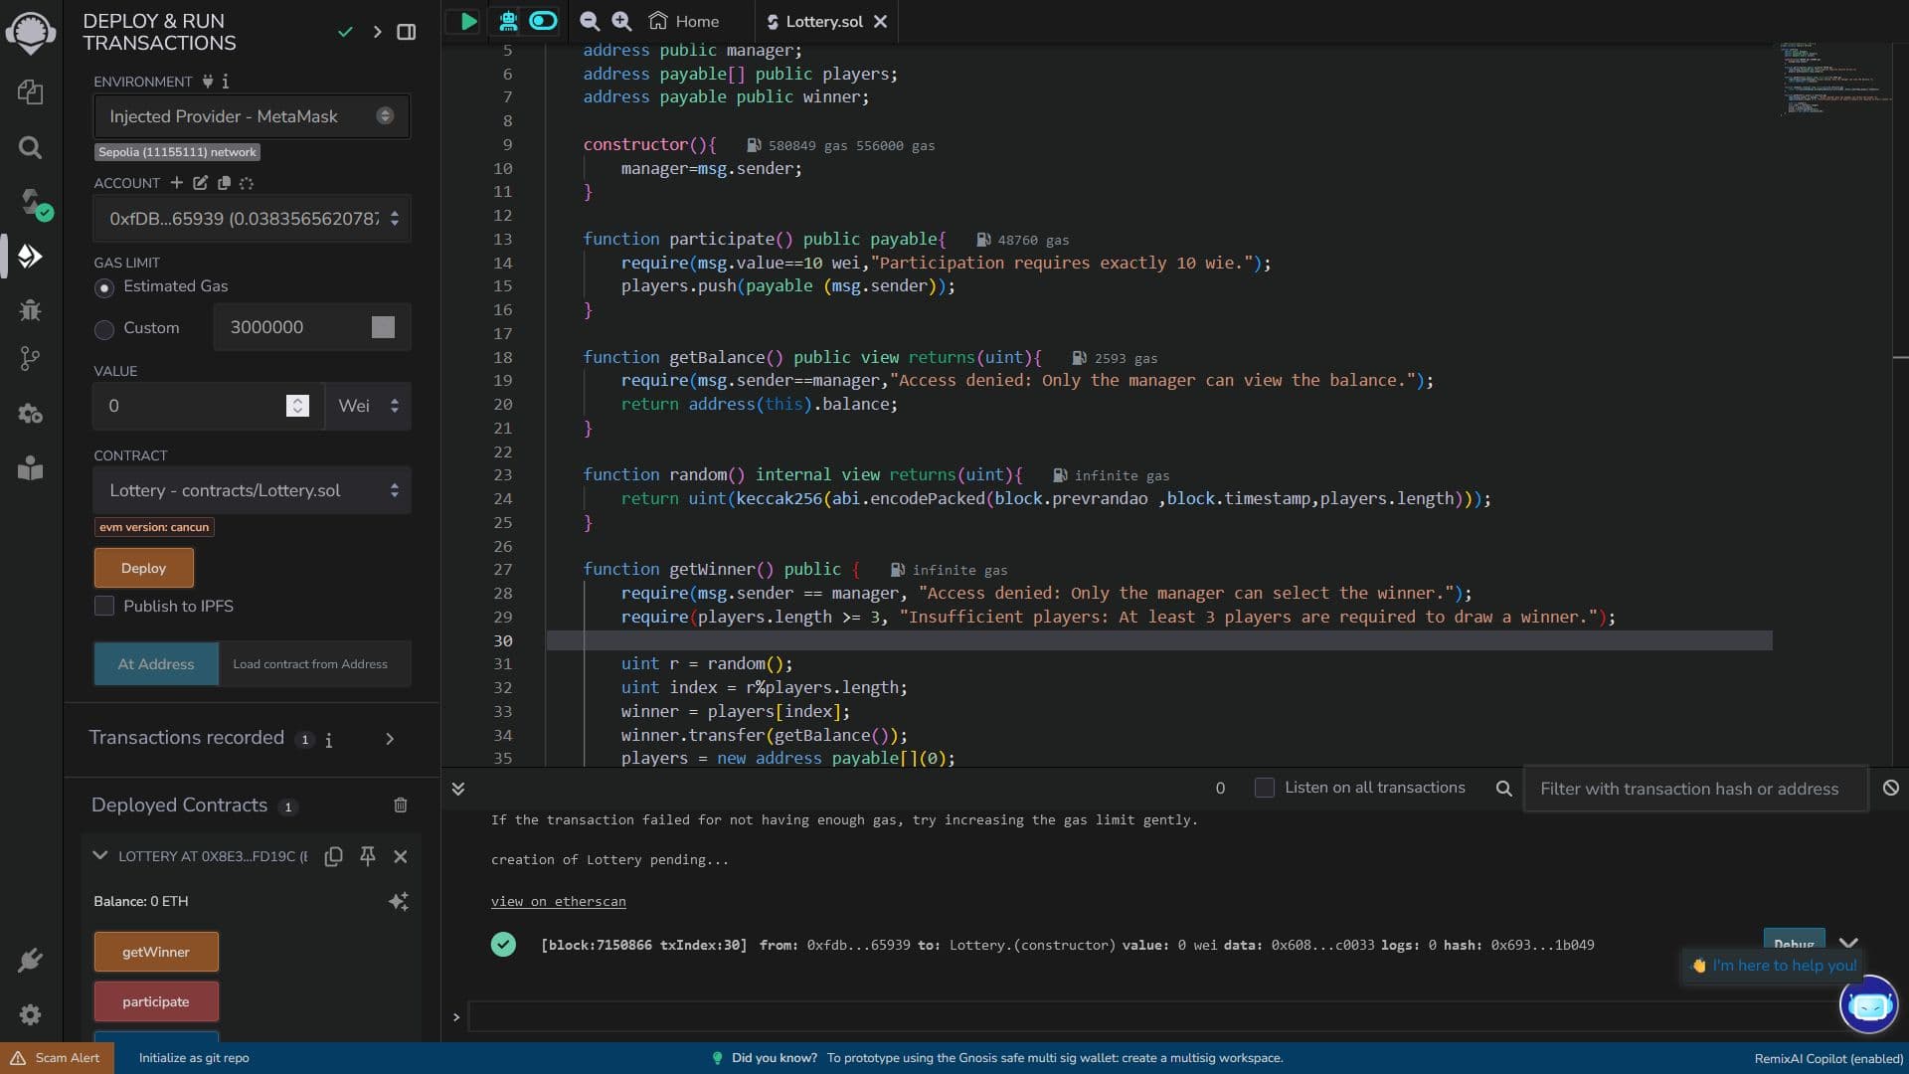Click the participate function button
This screenshot has height=1074, width=1909.
156,1001
